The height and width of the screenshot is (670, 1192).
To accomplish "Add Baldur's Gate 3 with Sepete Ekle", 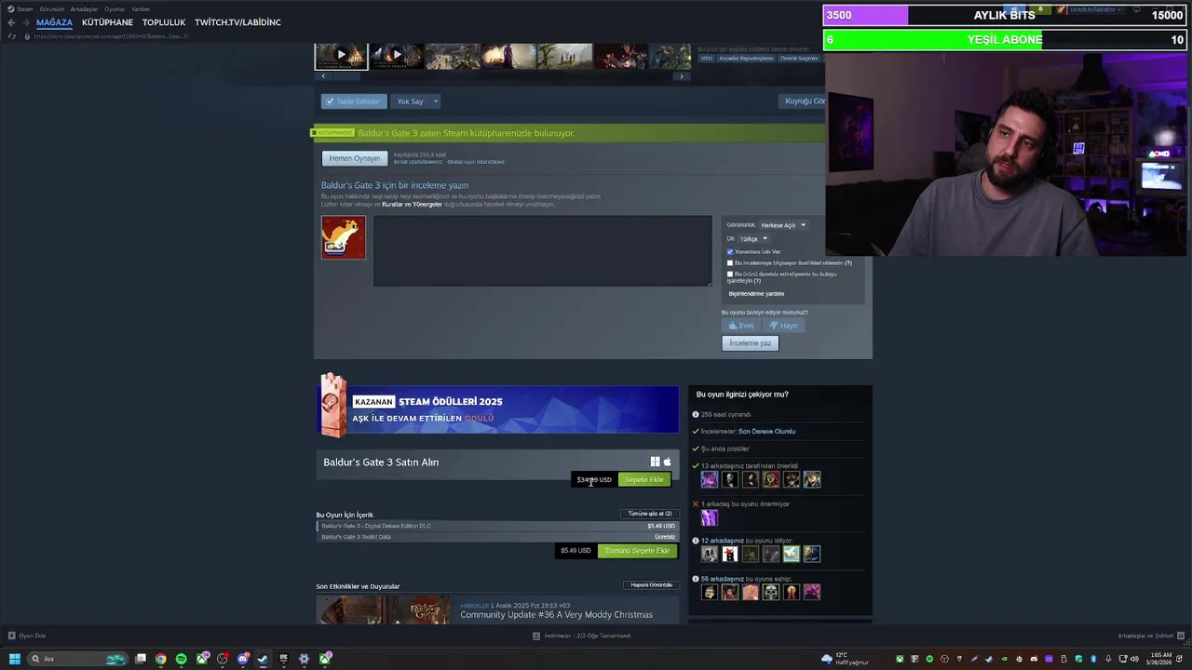I will click(x=643, y=480).
